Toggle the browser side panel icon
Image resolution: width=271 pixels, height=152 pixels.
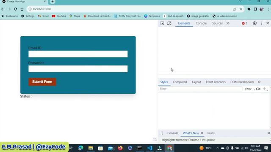pyautogui.click(x=255, y=9)
